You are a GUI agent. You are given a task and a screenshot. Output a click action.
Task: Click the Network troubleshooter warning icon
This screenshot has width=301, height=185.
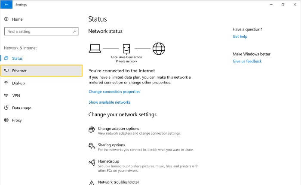92,183
